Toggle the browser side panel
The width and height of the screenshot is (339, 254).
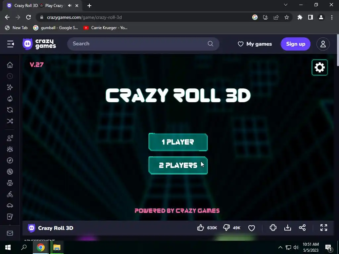[311, 17]
